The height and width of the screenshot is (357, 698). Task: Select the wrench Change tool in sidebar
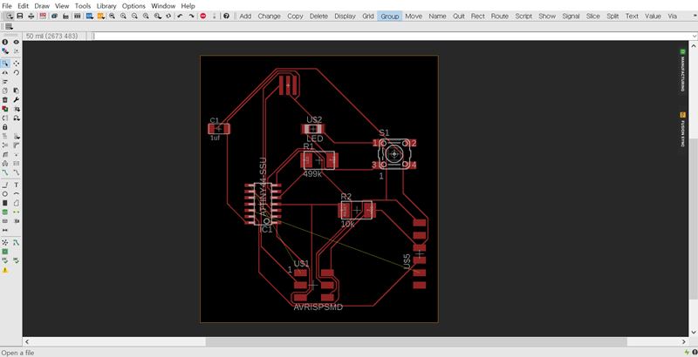click(17, 99)
